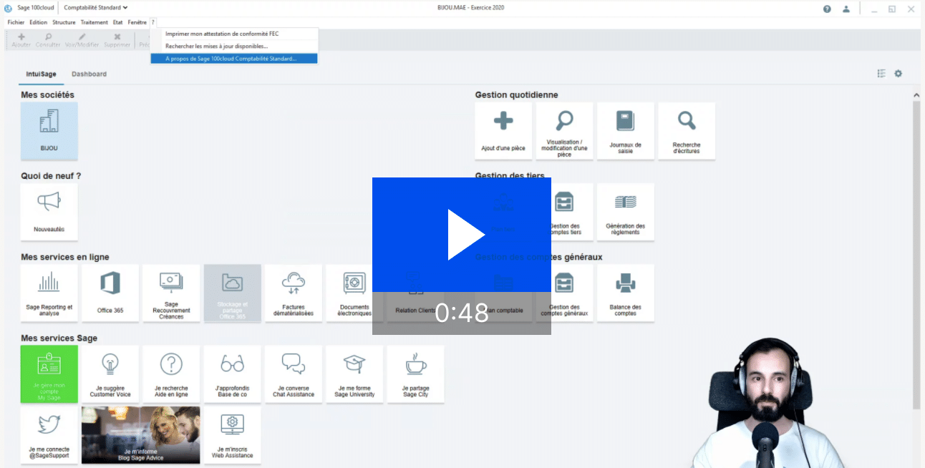Click the Voir/Modifier toolbar button
The width and height of the screenshot is (925, 468).
pos(82,40)
